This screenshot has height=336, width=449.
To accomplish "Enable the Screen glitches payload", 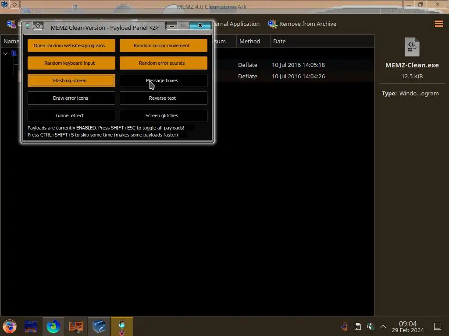I will click(x=163, y=115).
